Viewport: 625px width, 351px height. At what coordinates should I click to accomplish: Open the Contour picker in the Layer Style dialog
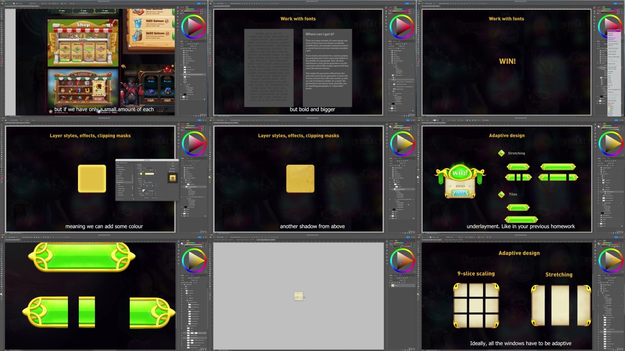(x=144, y=191)
